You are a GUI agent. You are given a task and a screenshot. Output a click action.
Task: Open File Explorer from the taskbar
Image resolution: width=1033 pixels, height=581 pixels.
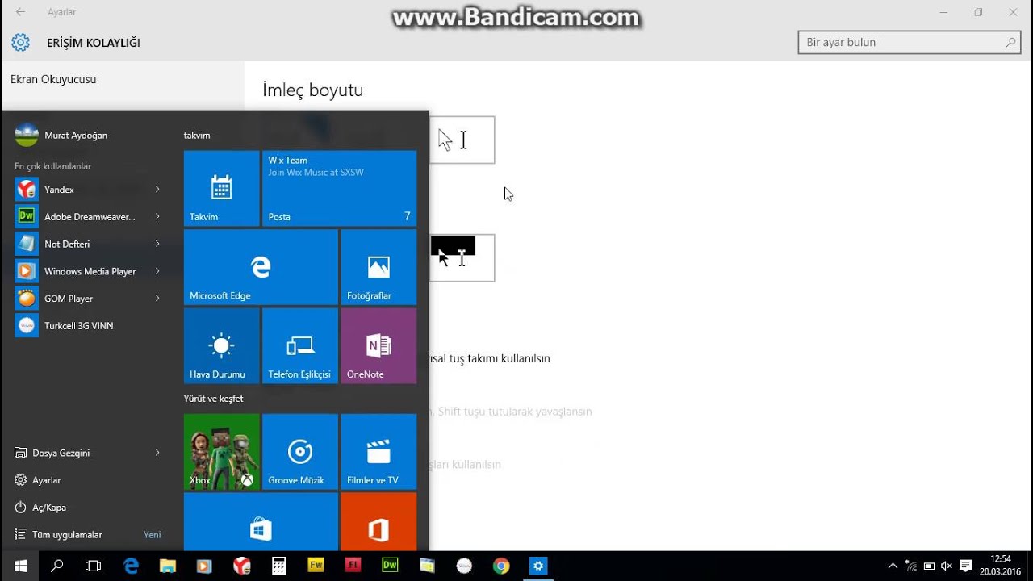coord(168,566)
